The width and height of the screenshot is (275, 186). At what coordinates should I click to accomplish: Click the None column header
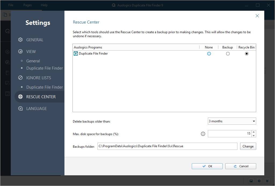pyautogui.click(x=209, y=47)
